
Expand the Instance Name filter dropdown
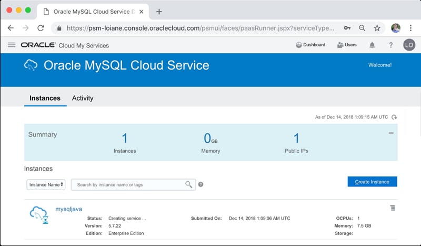46,185
